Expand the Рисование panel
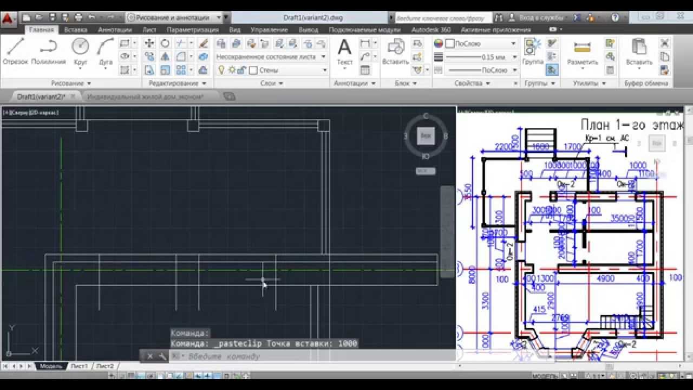Image resolution: width=693 pixels, height=390 pixels. point(71,83)
